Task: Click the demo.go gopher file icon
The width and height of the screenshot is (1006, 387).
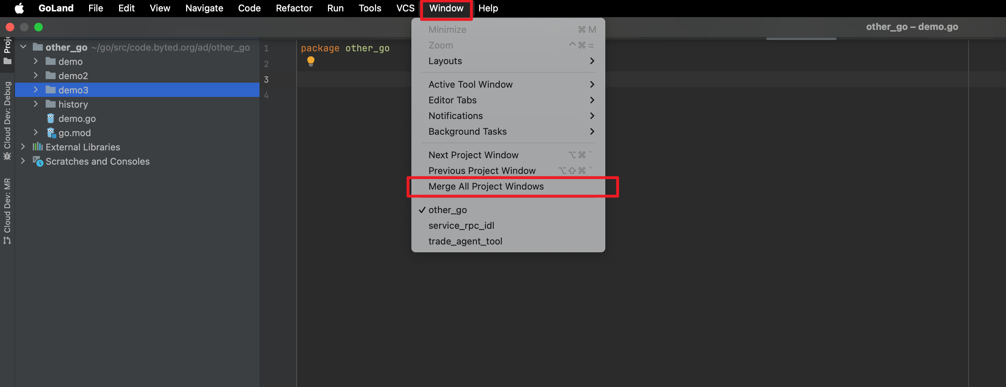Action: pyautogui.click(x=50, y=118)
